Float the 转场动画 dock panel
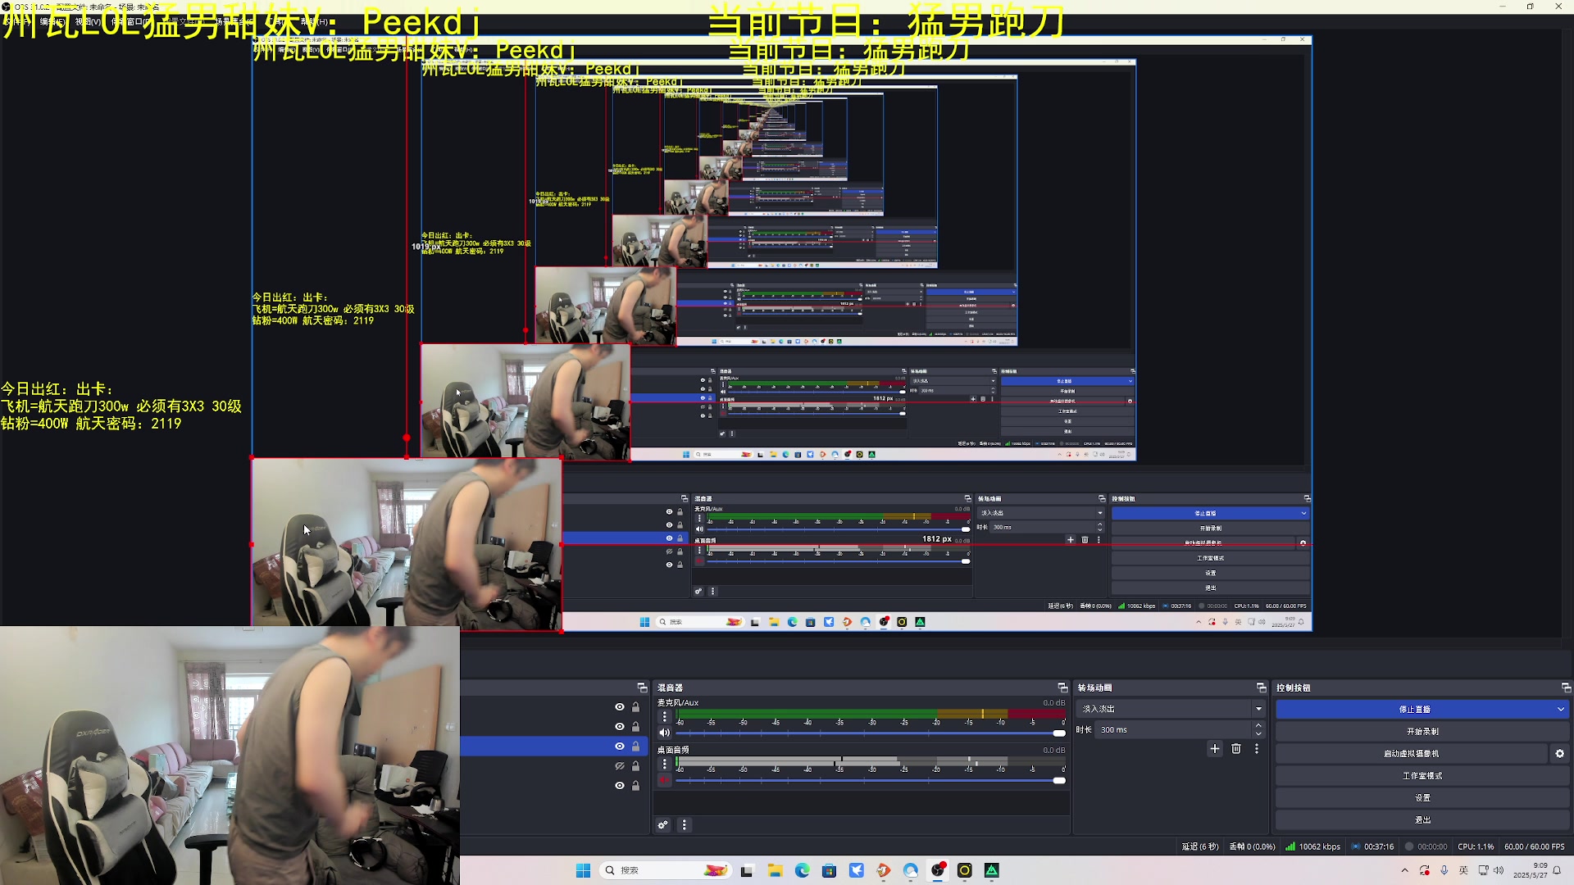 pyautogui.click(x=1262, y=688)
